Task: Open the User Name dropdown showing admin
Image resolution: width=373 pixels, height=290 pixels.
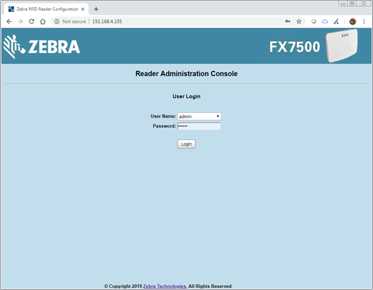Action: [x=199, y=117]
